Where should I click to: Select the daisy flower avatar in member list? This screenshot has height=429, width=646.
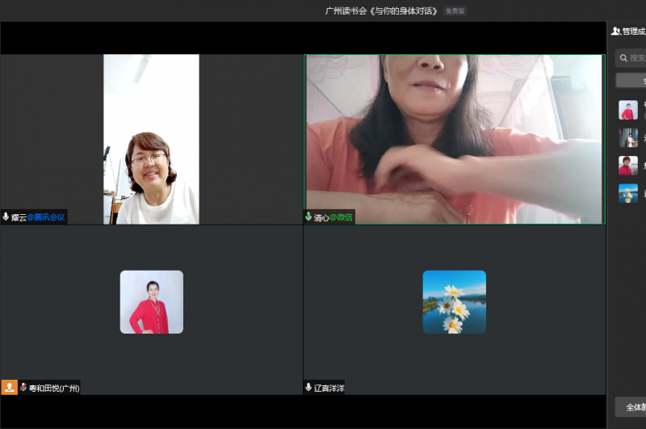click(x=627, y=193)
